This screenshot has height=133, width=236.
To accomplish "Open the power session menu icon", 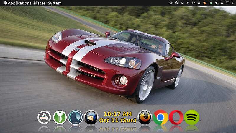I will point(233,3).
